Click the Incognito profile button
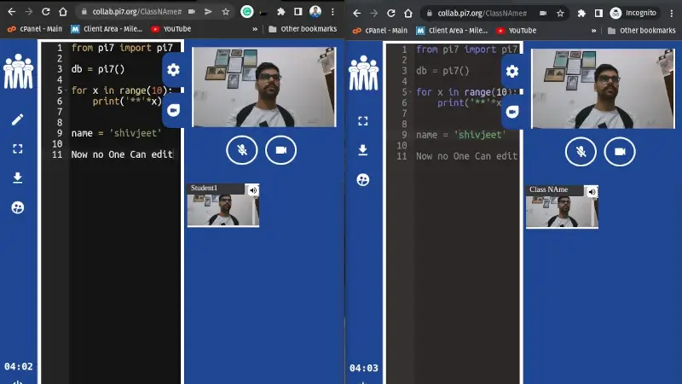The width and height of the screenshot is (682, 384). [633, 13]
